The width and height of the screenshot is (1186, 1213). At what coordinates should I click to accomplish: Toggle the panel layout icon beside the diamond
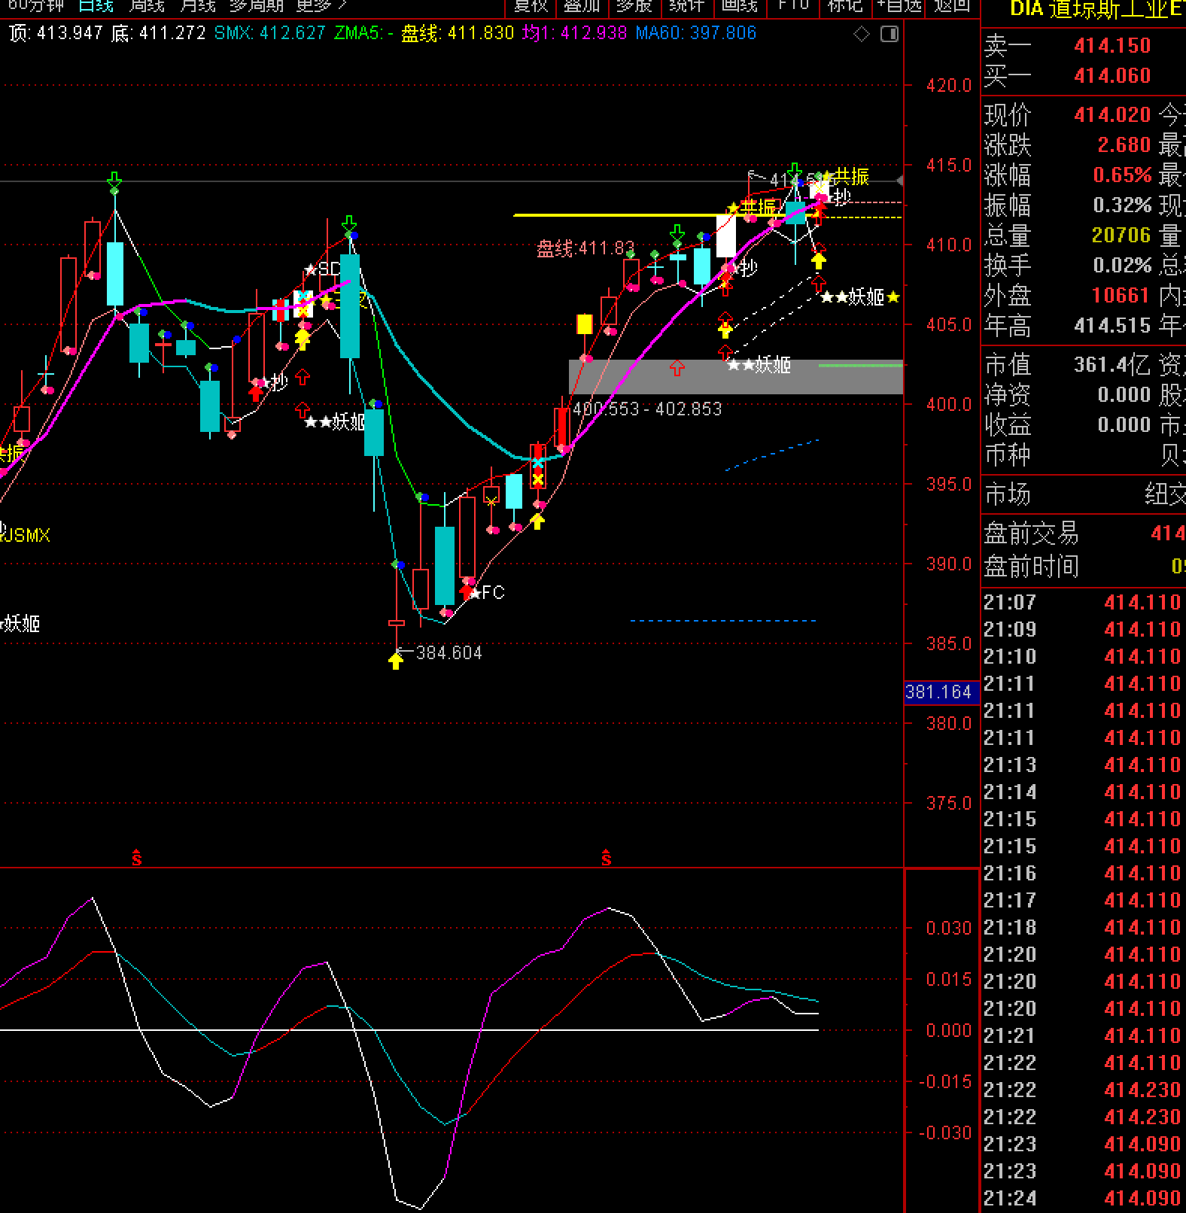pos(889,34)
